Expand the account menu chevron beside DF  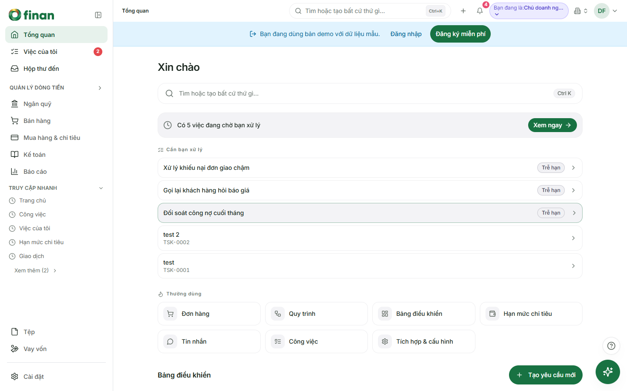click(615, 11)
